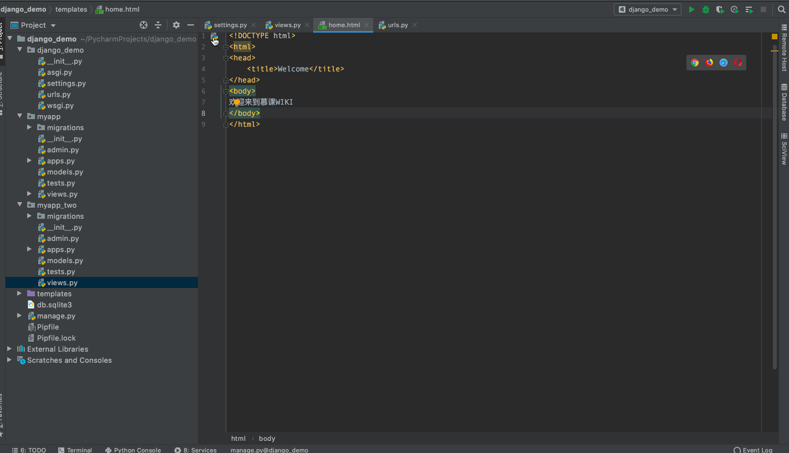Expand External Libraries node
The height and width of the screenshot is (453, 789).
coord(9,349)
